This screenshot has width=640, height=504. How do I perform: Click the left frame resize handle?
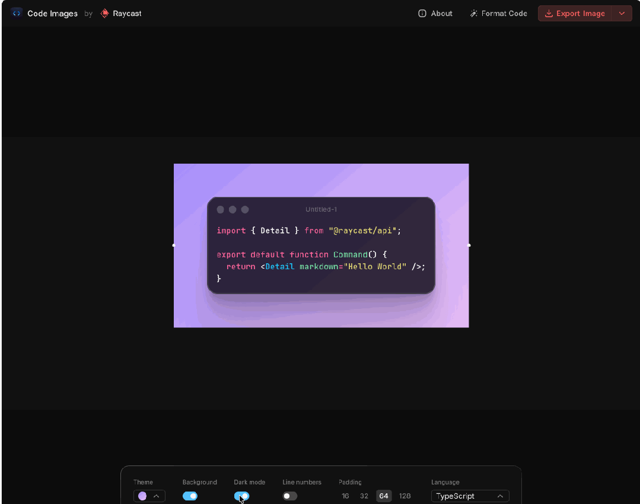[174, 245]
